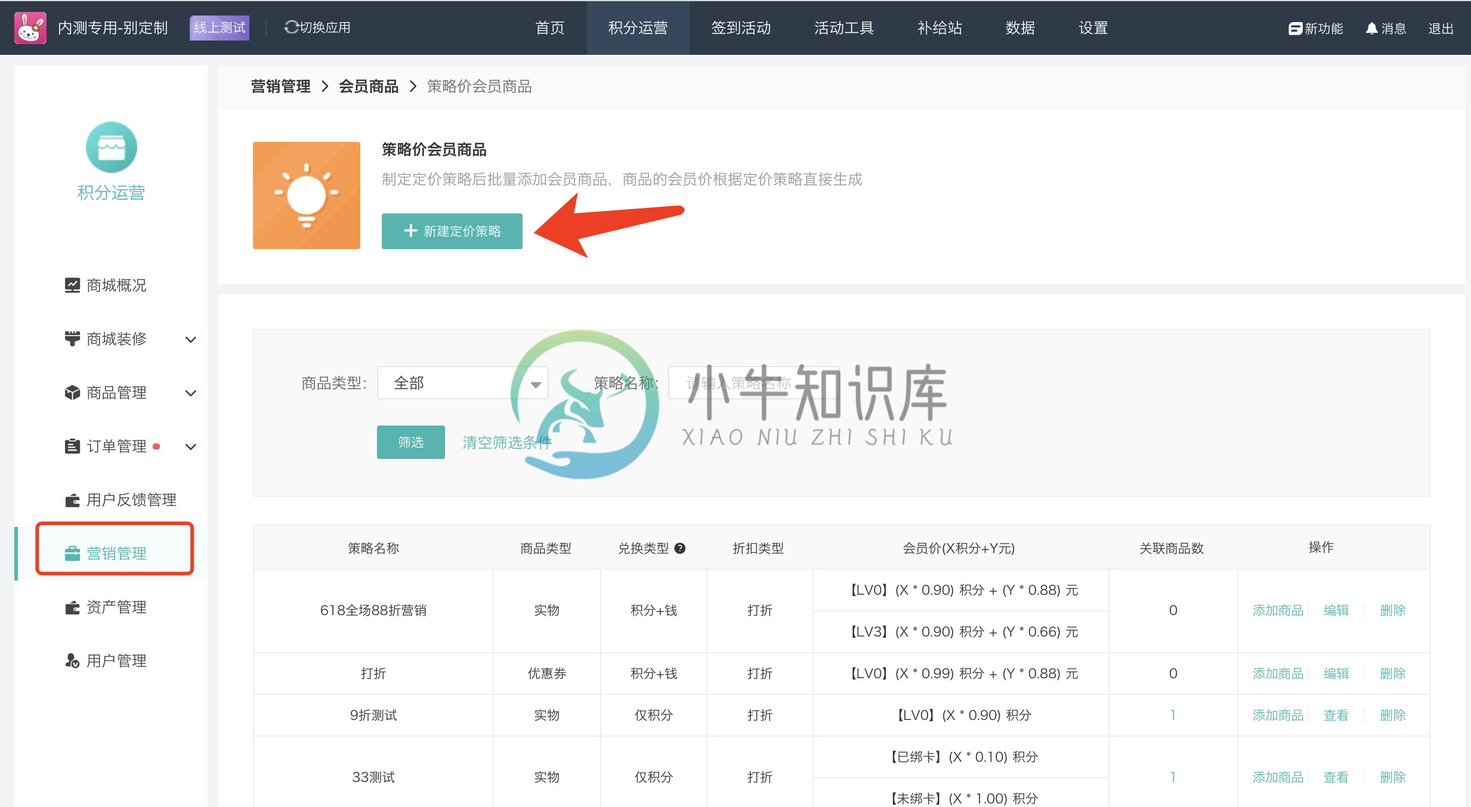Click 查看 for 9折测试

[x=1336, y=715]
